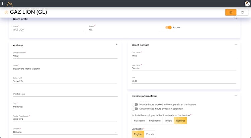Click the mountain logo in top bar
This screenshot has height=138, width=251.
pyautogui.click(x=9, y=4)
